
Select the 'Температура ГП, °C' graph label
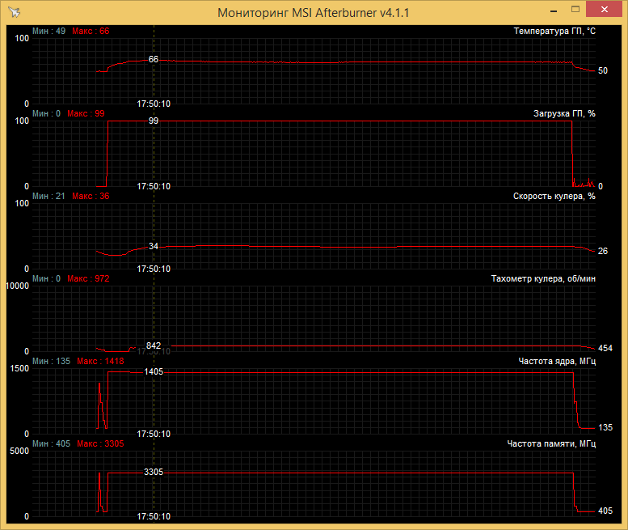(554, 31)
